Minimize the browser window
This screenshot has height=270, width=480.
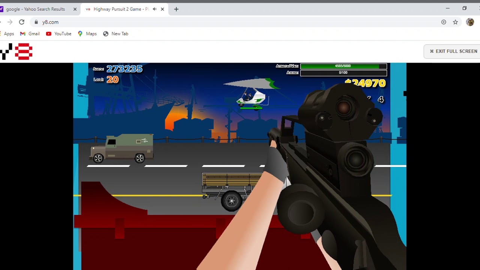pyautogui.click(x=447, y=8)
